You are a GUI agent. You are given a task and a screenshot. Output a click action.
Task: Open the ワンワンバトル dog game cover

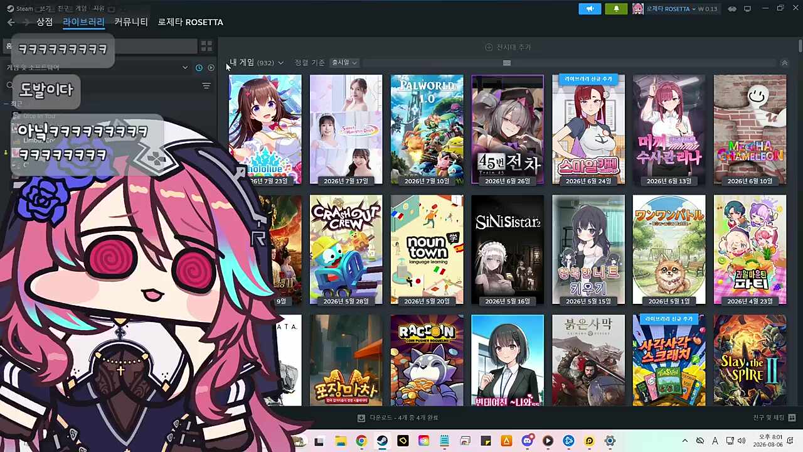click(x=669, y=250)
